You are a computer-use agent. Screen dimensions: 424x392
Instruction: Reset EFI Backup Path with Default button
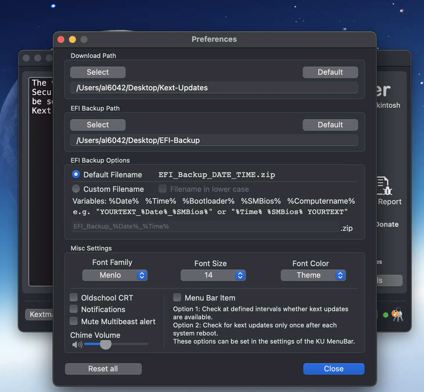pyautogui.click(x=330, y=125)
